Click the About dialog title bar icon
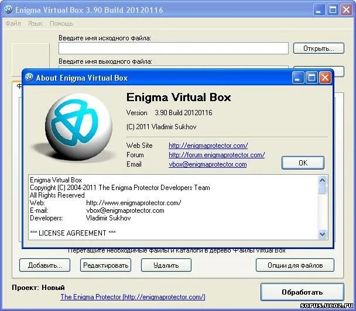Screen dimensions: 356x311 pos(29,77)
